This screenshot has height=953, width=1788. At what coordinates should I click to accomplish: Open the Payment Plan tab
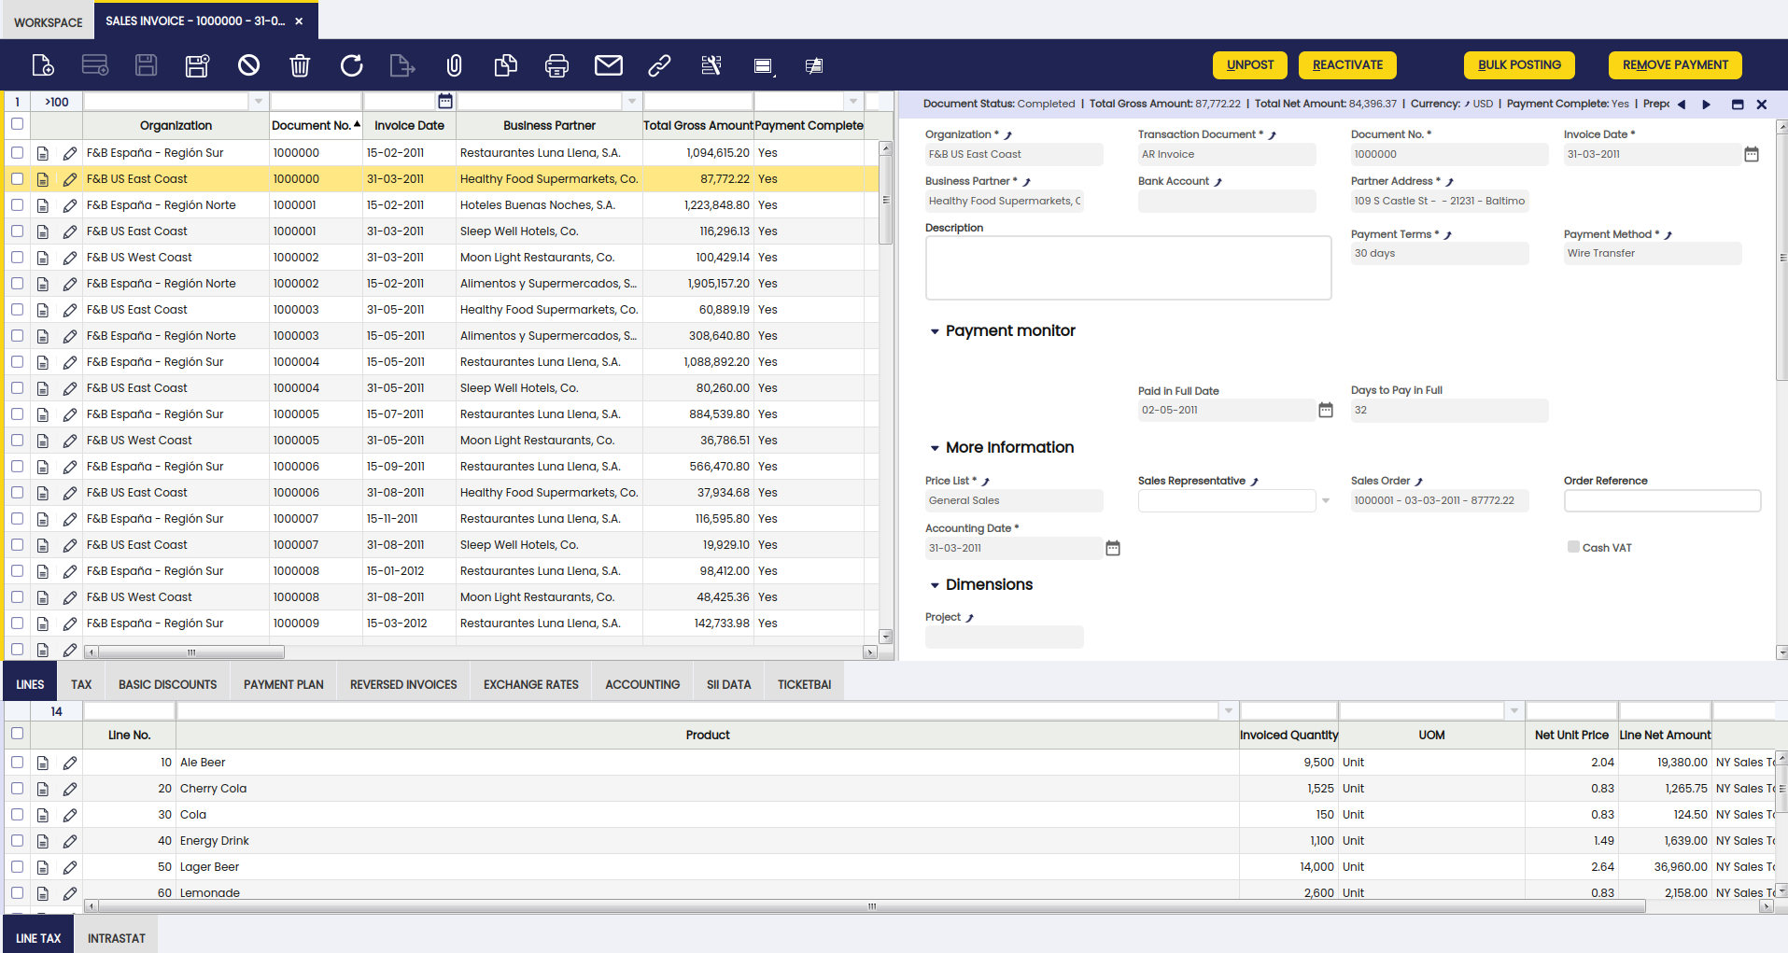284,684
